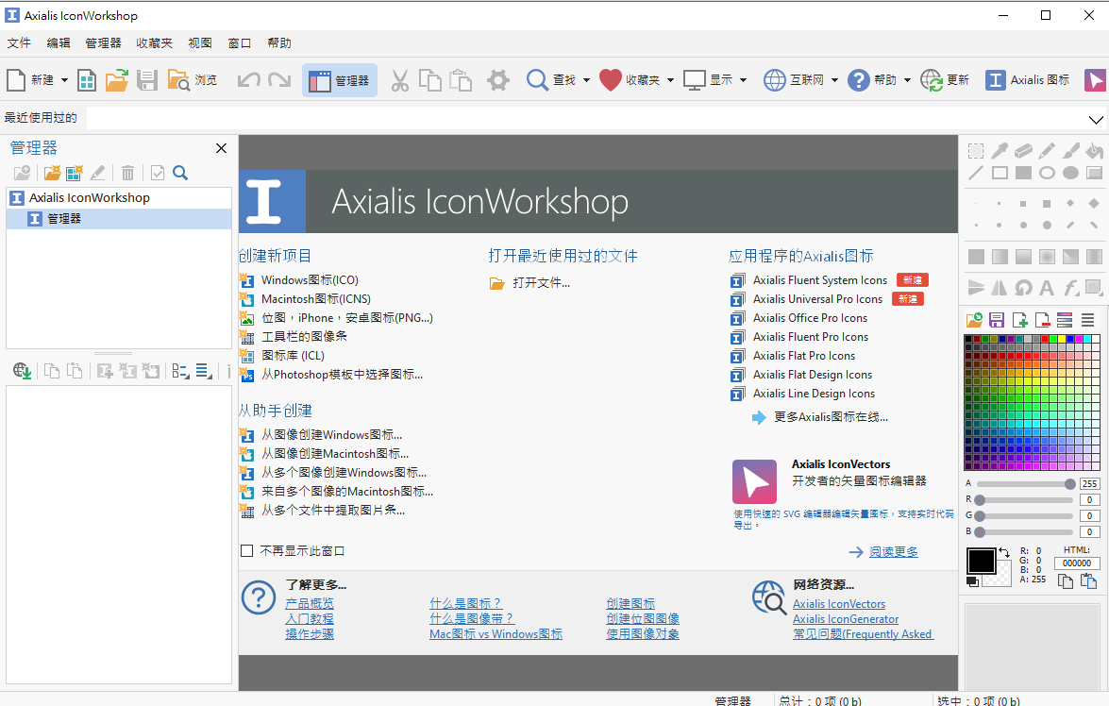Click Windows图标(ICO) new project link
The image size is (1109, 706).
pyautogui.click(x=310, y=280)
